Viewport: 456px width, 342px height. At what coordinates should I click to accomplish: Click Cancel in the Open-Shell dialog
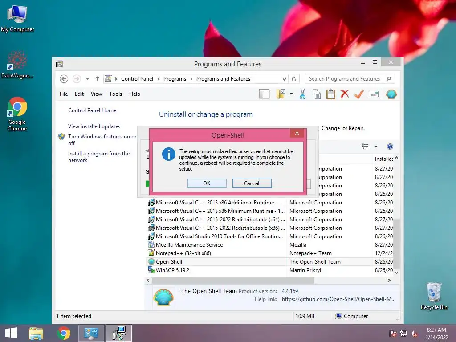pyautogui.click(x=252, y=183)
